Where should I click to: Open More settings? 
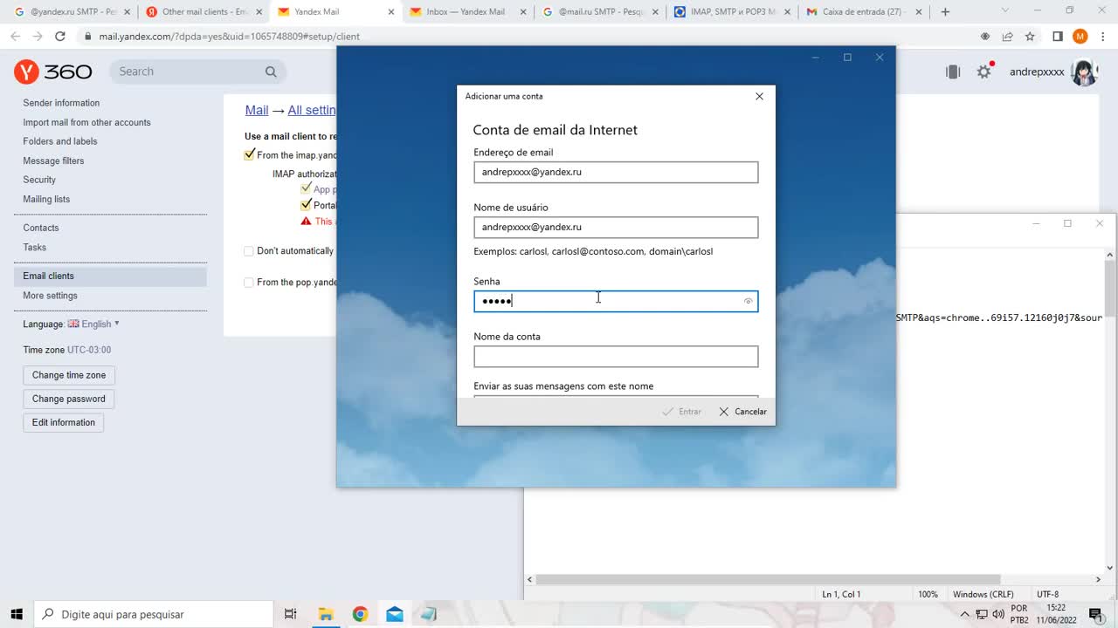[50, 296]
